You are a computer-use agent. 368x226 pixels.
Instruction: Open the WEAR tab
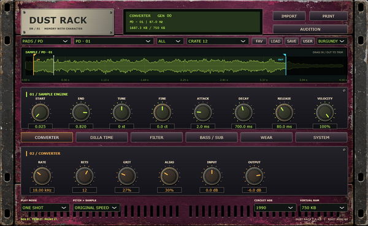266,138
